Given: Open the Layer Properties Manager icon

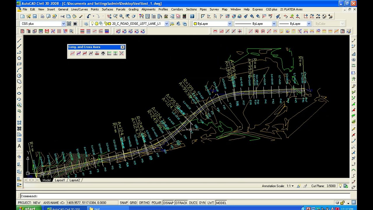Looking at the screenshot, I should (x=86, y=24).
